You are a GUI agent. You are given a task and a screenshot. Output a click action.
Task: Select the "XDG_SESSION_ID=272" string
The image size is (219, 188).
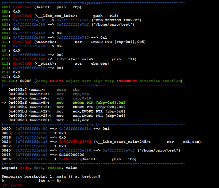coord(116,20)
